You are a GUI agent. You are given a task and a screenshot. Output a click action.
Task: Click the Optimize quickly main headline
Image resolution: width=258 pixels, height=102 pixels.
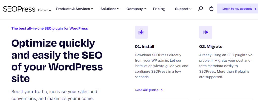pyautogui.click(x=57, y=61)
